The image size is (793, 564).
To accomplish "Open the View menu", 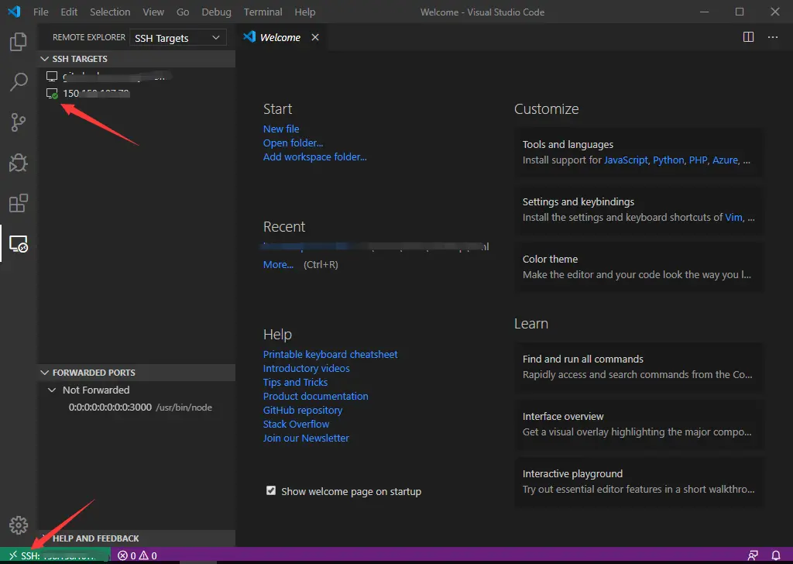I will tap(153, 12).
